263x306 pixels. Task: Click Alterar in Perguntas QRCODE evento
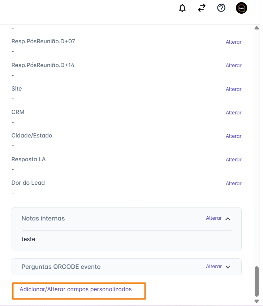(x=214, y=266)
